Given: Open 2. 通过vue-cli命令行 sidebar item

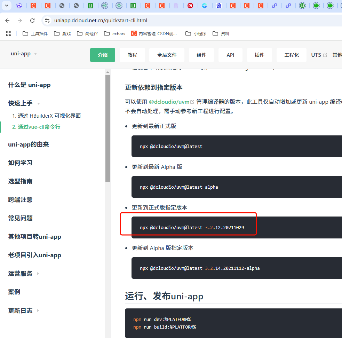Looking at the screenshot, I should click(36, 127).
